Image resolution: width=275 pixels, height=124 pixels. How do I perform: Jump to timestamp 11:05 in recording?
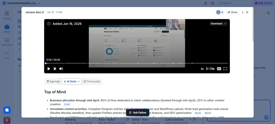(67, 104)
